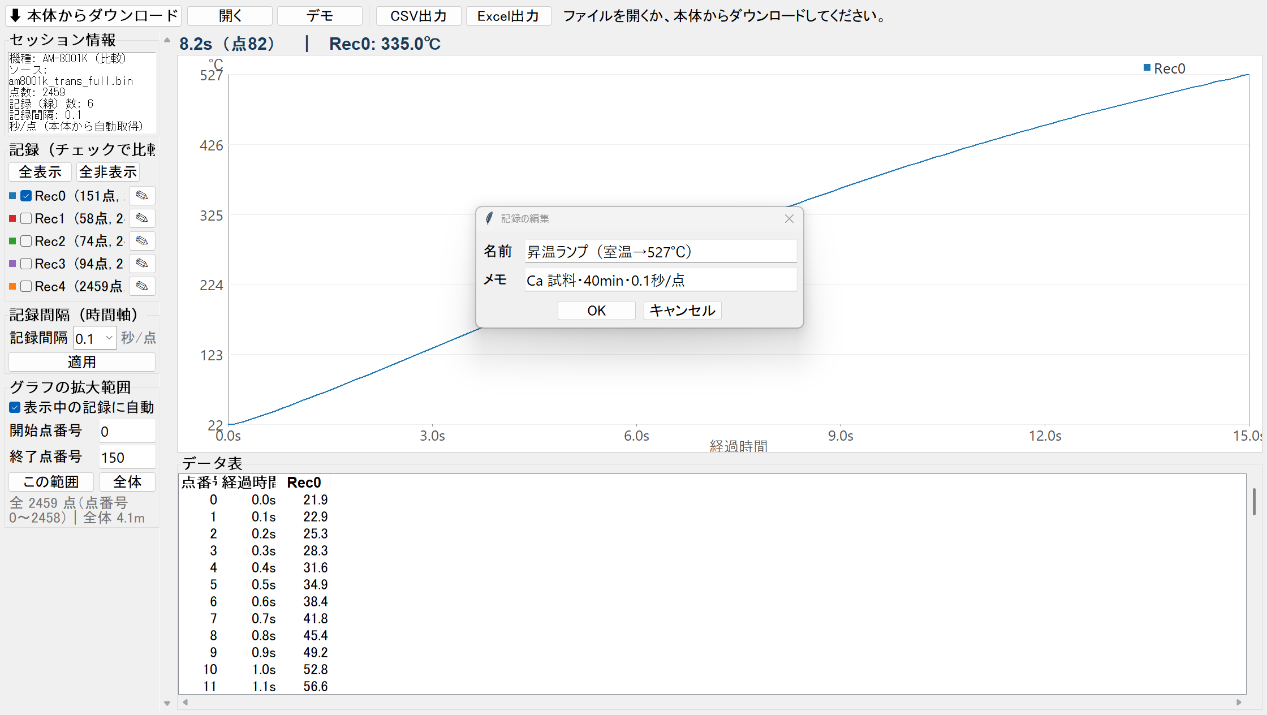Click the edit pencil icon for Rec3
Screen dimensions: 1267x715
[x=142, y=264]
